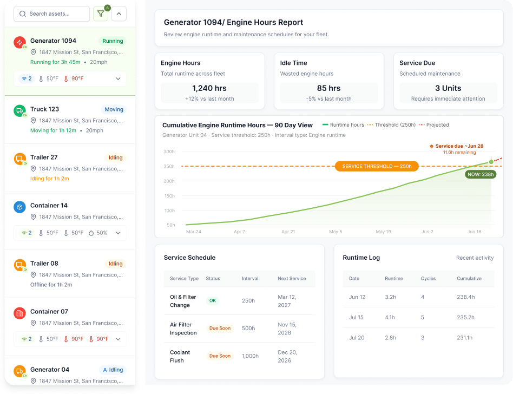The image size is (513, 394).
Task: Click the wifi sensor badge on Container 07
Action: [27, 339]
